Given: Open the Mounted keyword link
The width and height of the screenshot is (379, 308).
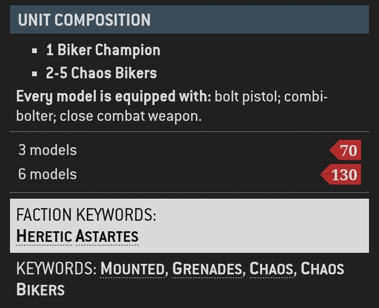Looking at the screenshot, I should click(x=132, y=269).
